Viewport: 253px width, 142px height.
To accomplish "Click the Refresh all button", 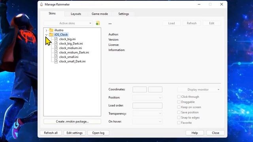I will click(51, 133).
